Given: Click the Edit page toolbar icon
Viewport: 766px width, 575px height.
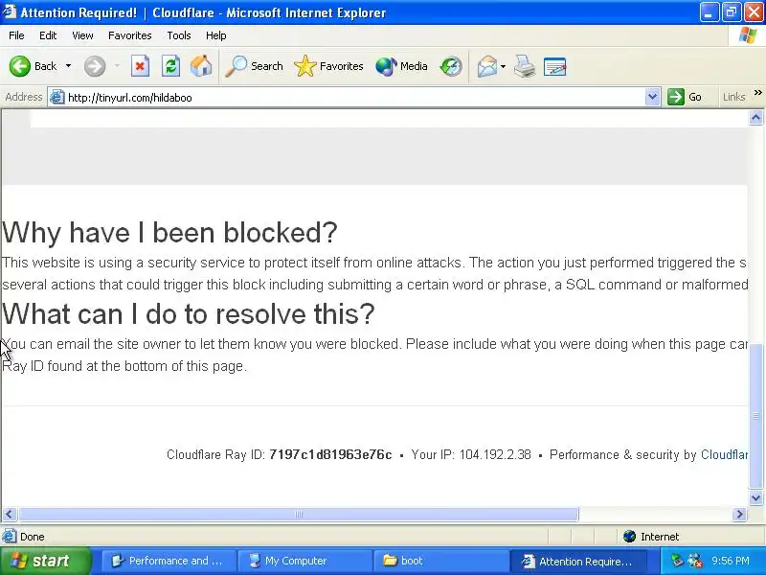Looking at the screenshot, I should (x=554, y=66).
